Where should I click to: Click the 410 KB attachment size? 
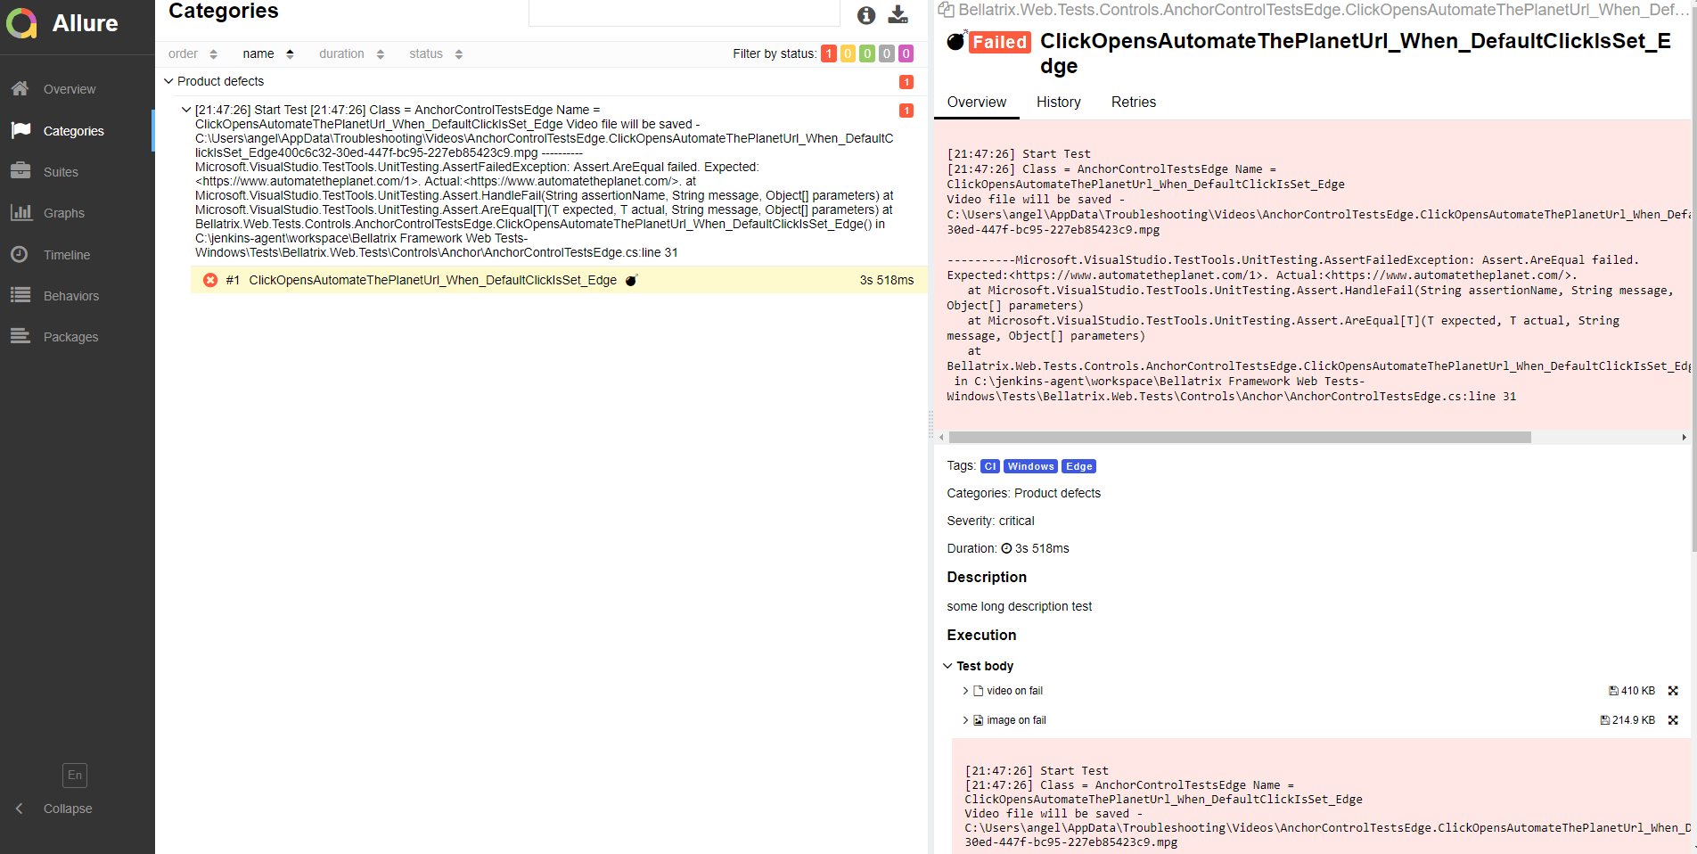point(1632,691)
